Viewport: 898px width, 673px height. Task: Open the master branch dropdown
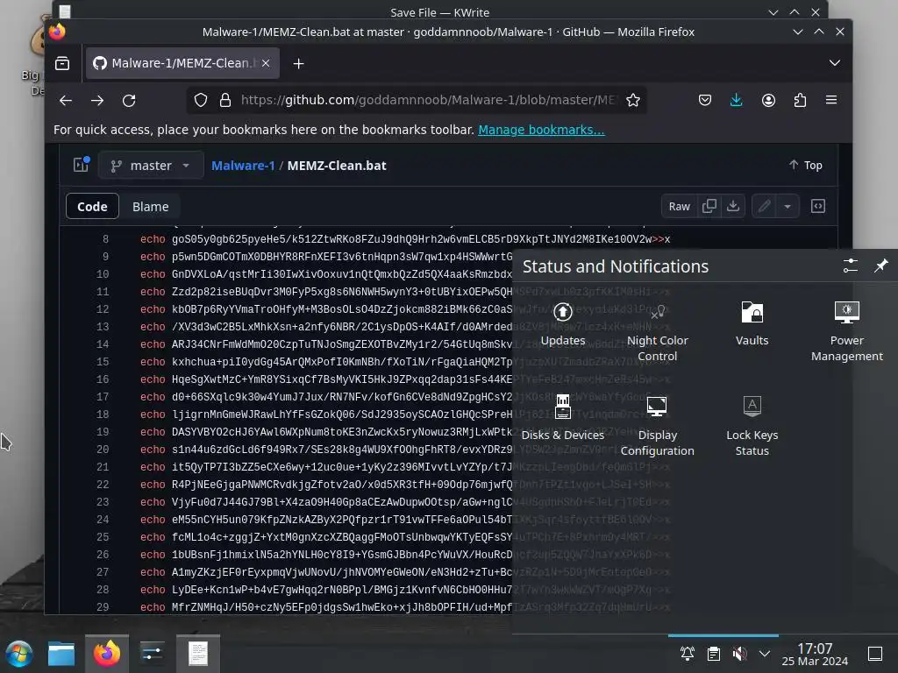[x=151, y=166]
